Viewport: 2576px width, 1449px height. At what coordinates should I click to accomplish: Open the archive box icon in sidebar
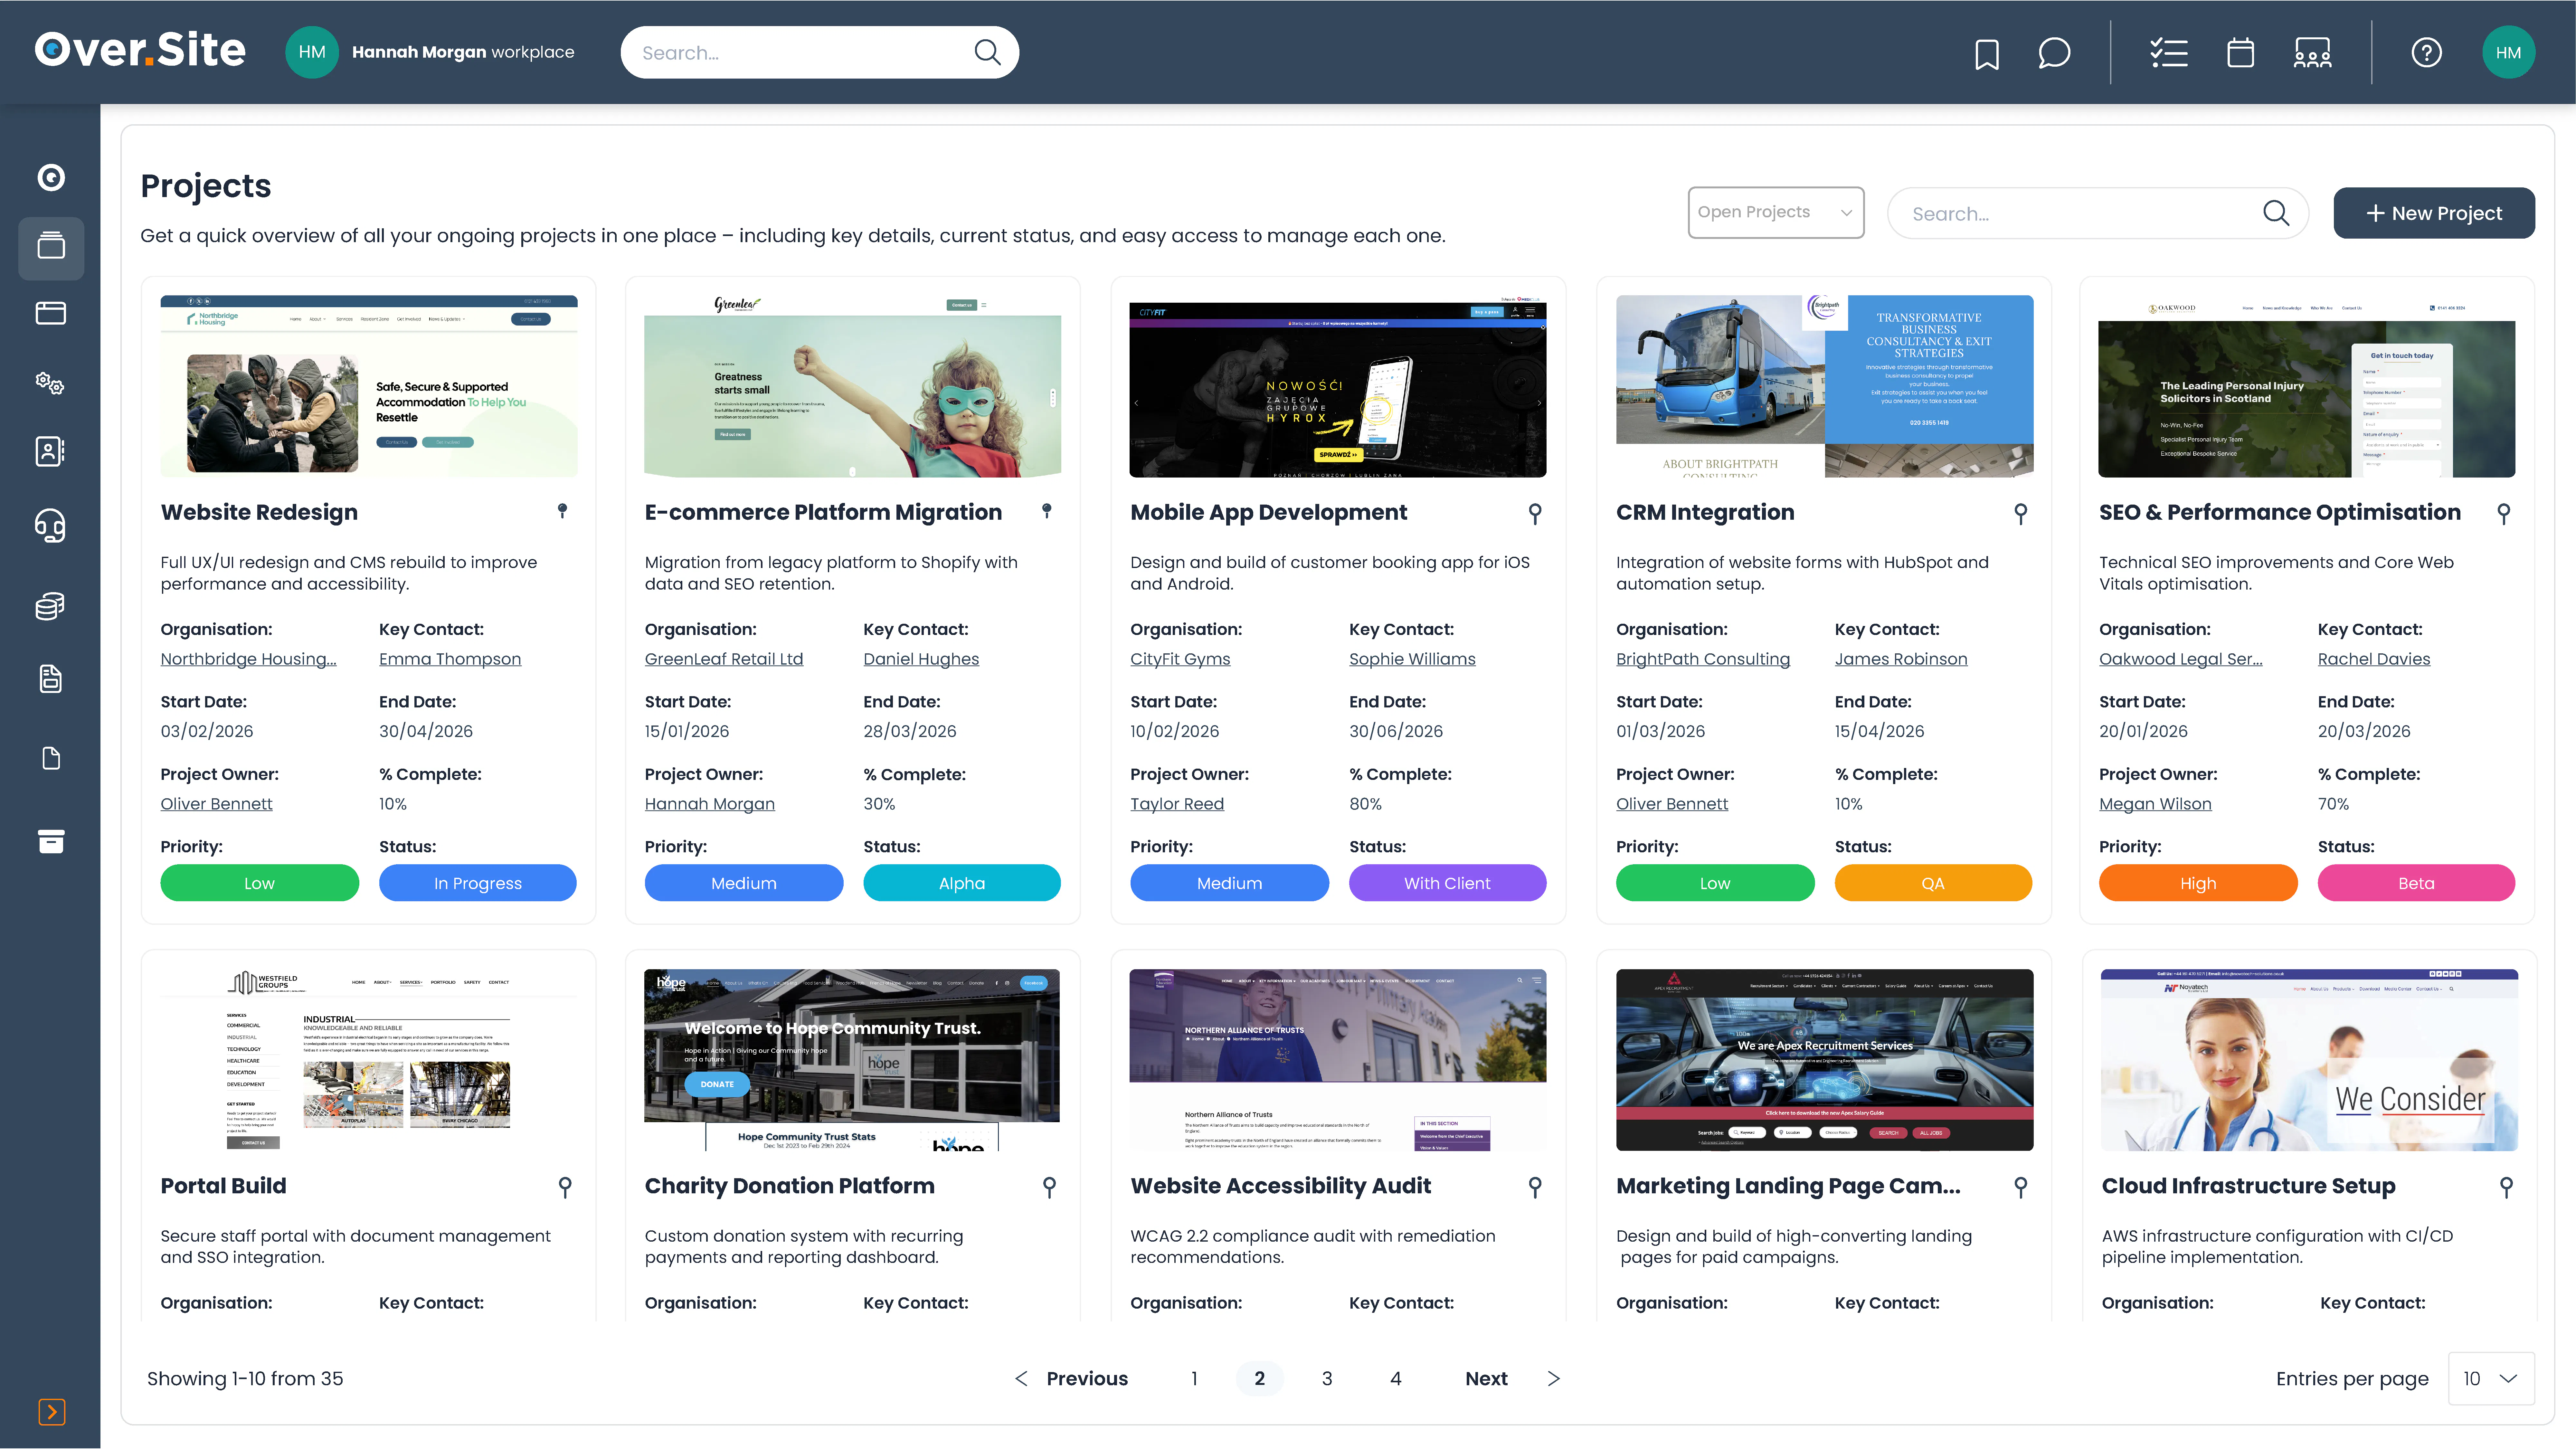pyautogui.click(x=51, y=841)
